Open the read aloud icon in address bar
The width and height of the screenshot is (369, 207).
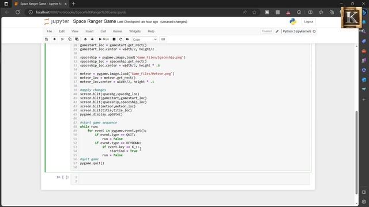pos(244,12)
